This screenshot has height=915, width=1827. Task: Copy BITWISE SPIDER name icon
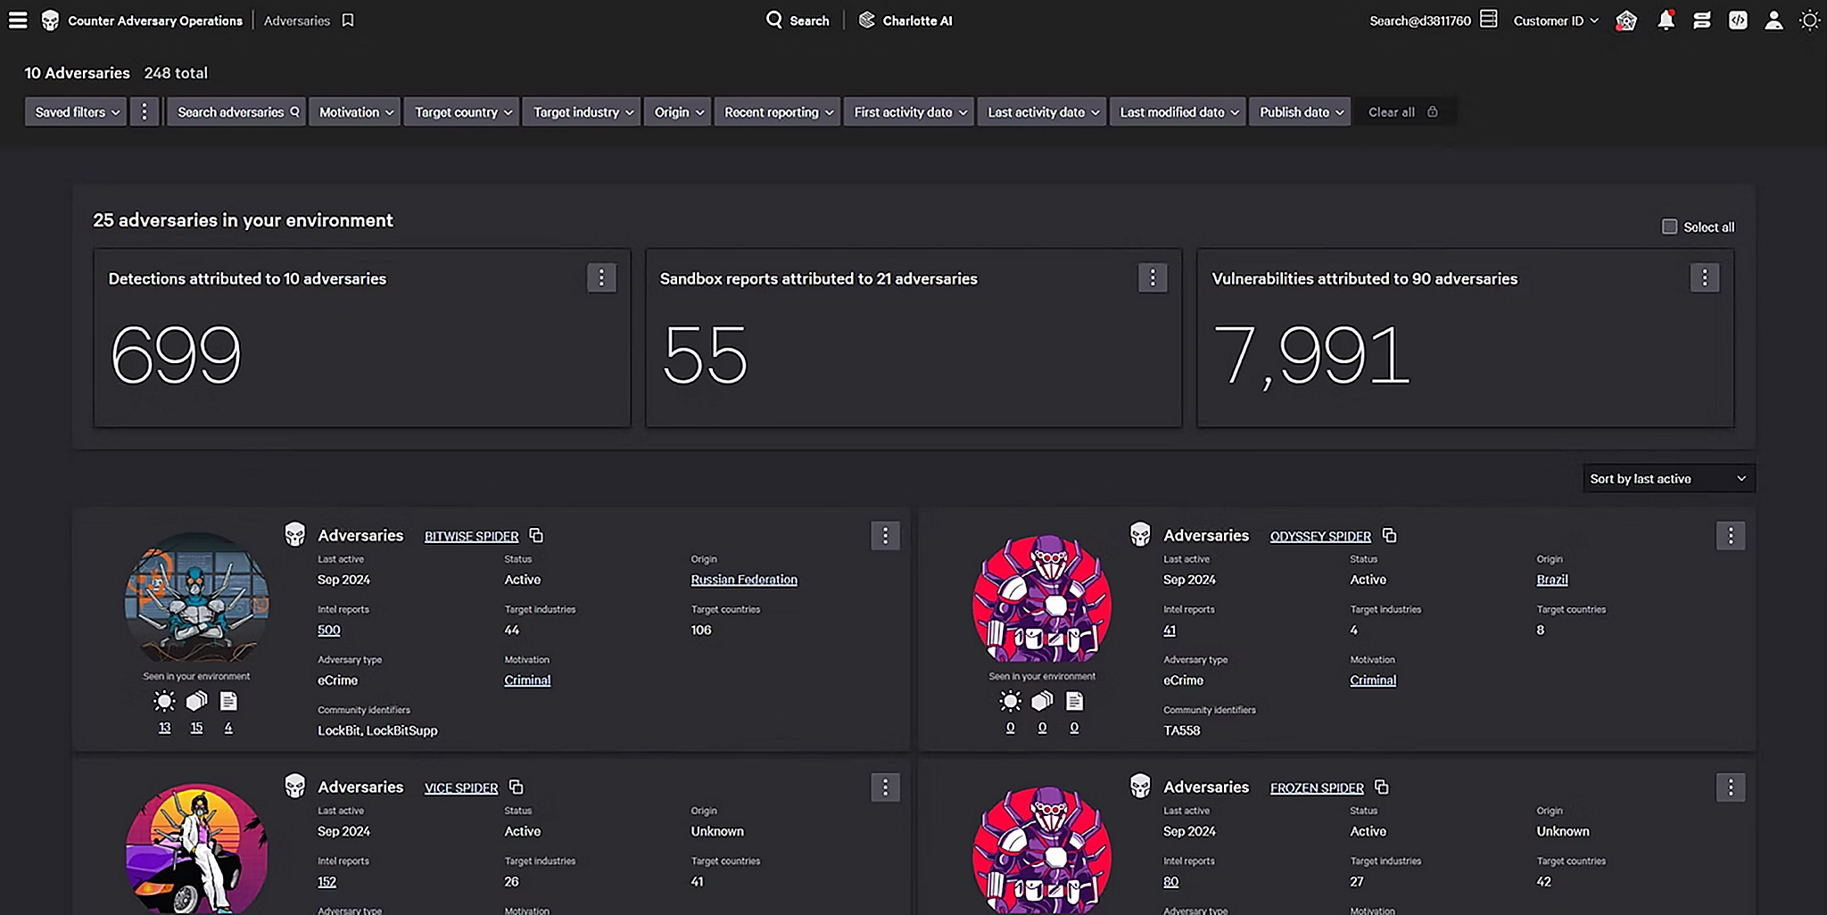coord(536,535)
